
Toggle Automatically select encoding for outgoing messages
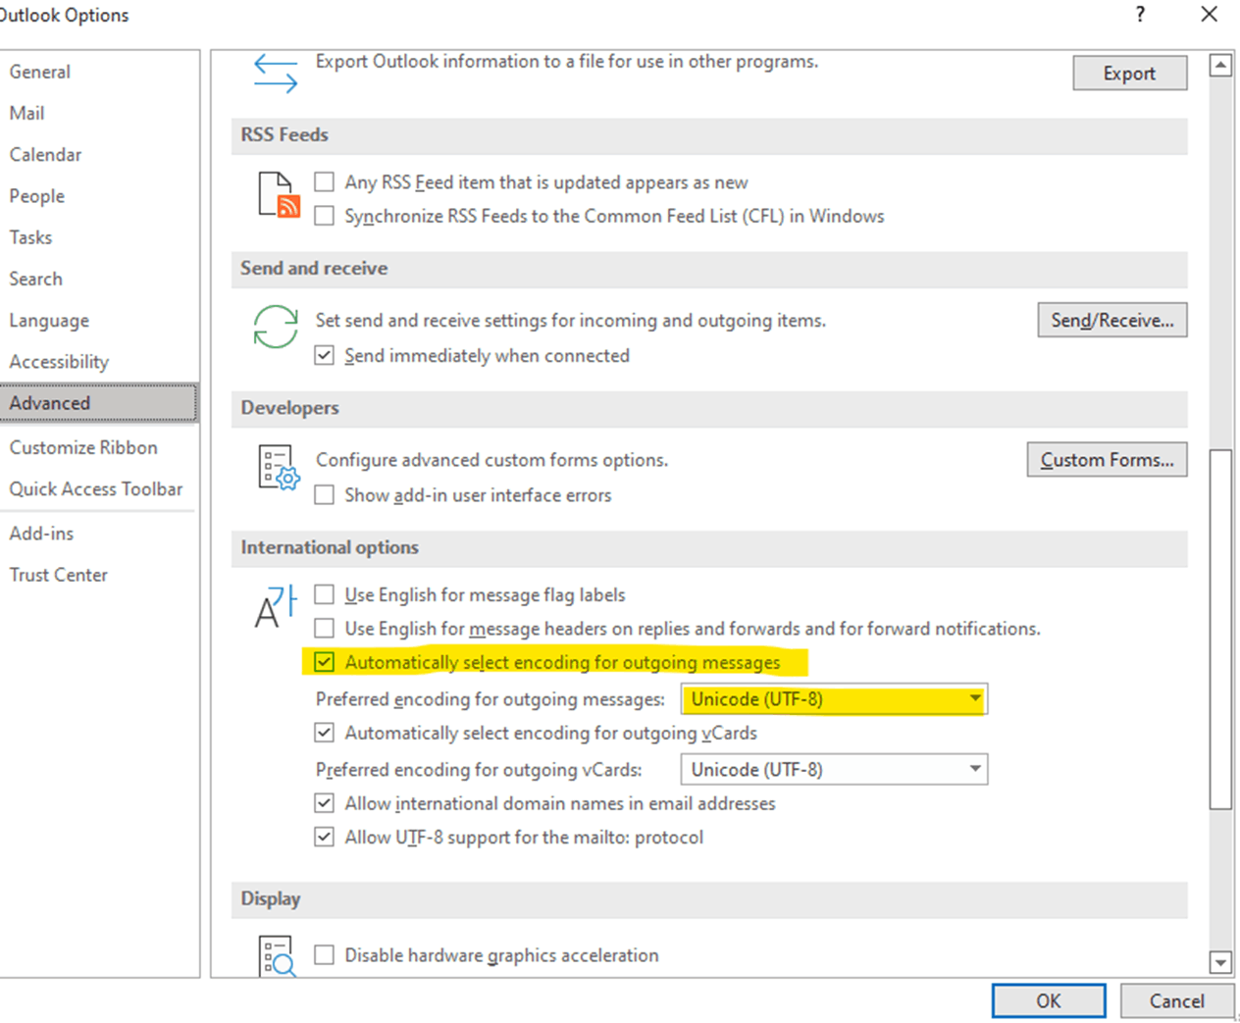click(324, 662)
